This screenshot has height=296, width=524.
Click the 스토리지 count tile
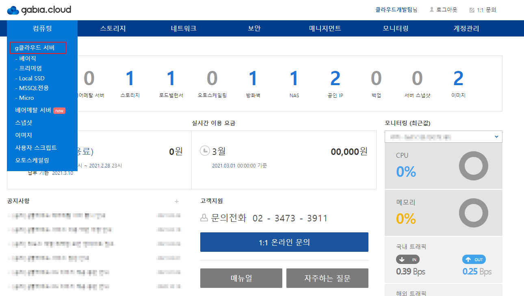130,84
